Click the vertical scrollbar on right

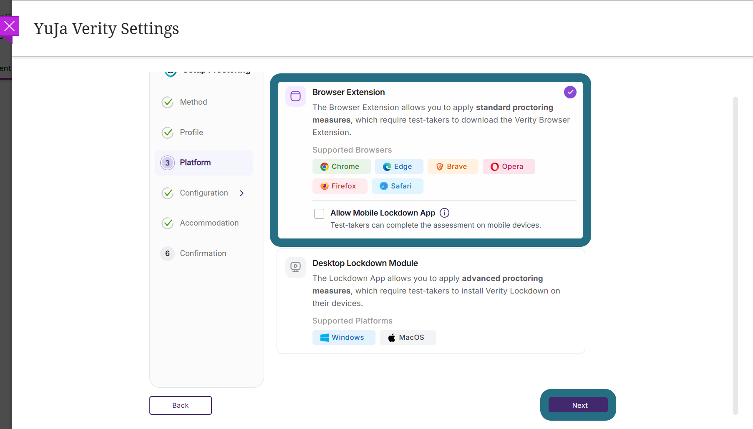coord(735,256)
